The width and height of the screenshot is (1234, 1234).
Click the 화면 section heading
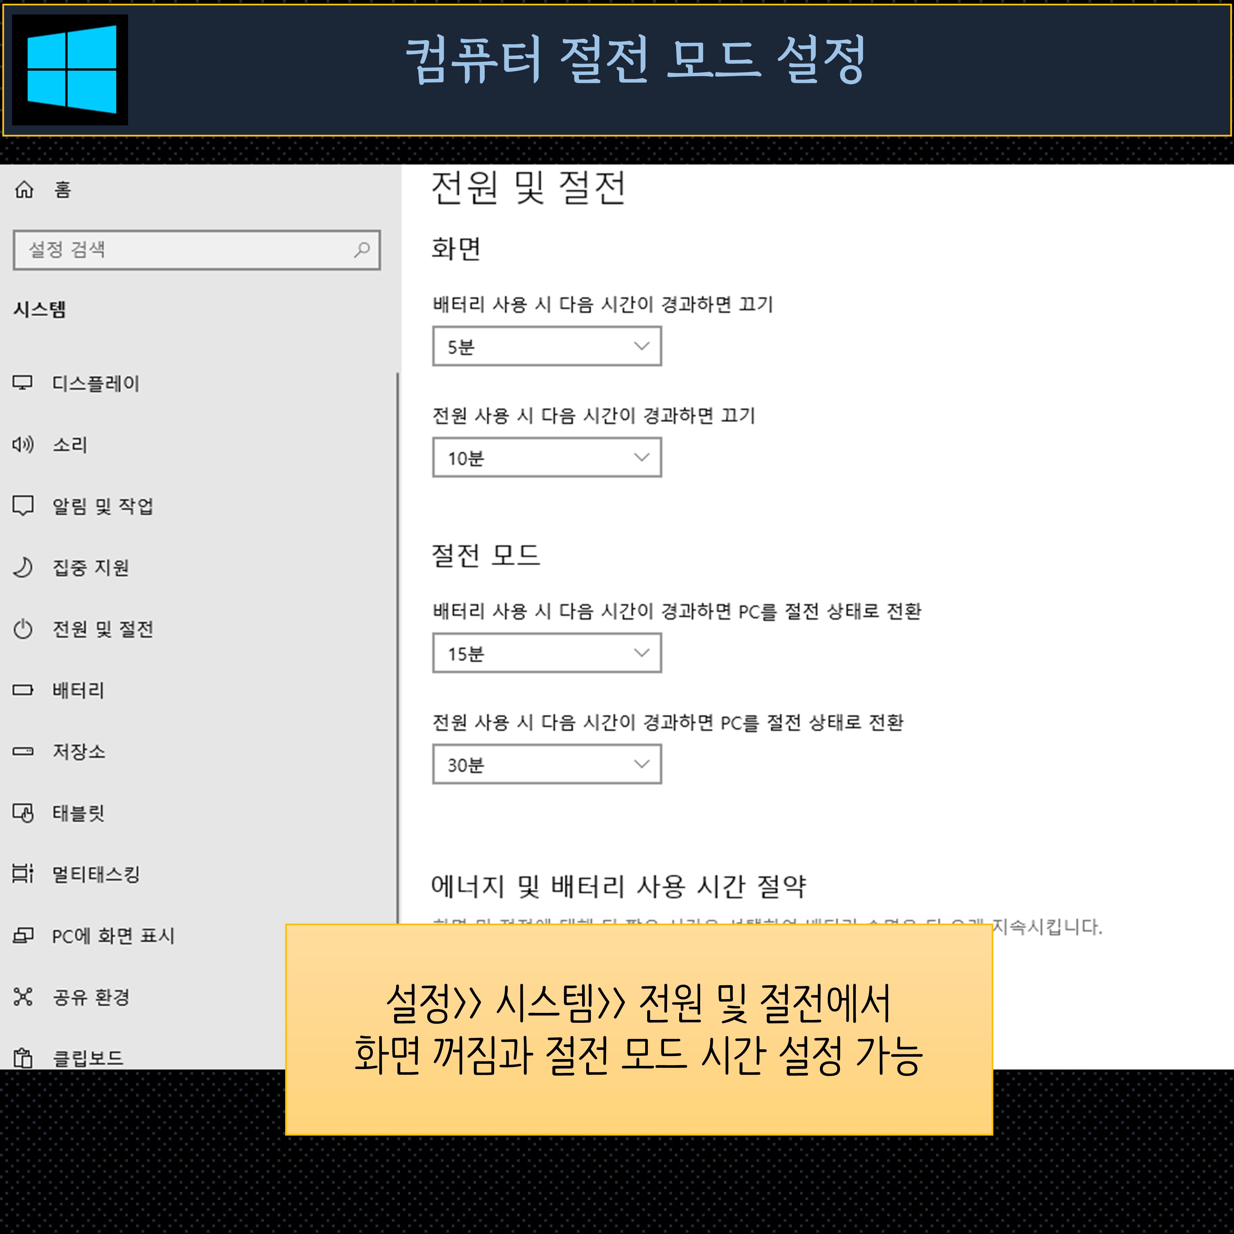456,248
